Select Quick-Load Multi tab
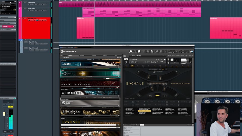Screen dimensions: 242x136 (x=133, y=125)
